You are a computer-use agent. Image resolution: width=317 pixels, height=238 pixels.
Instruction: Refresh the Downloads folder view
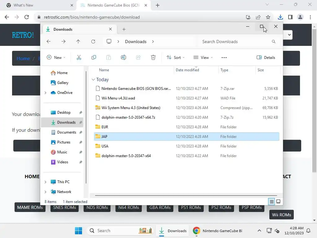93,42
